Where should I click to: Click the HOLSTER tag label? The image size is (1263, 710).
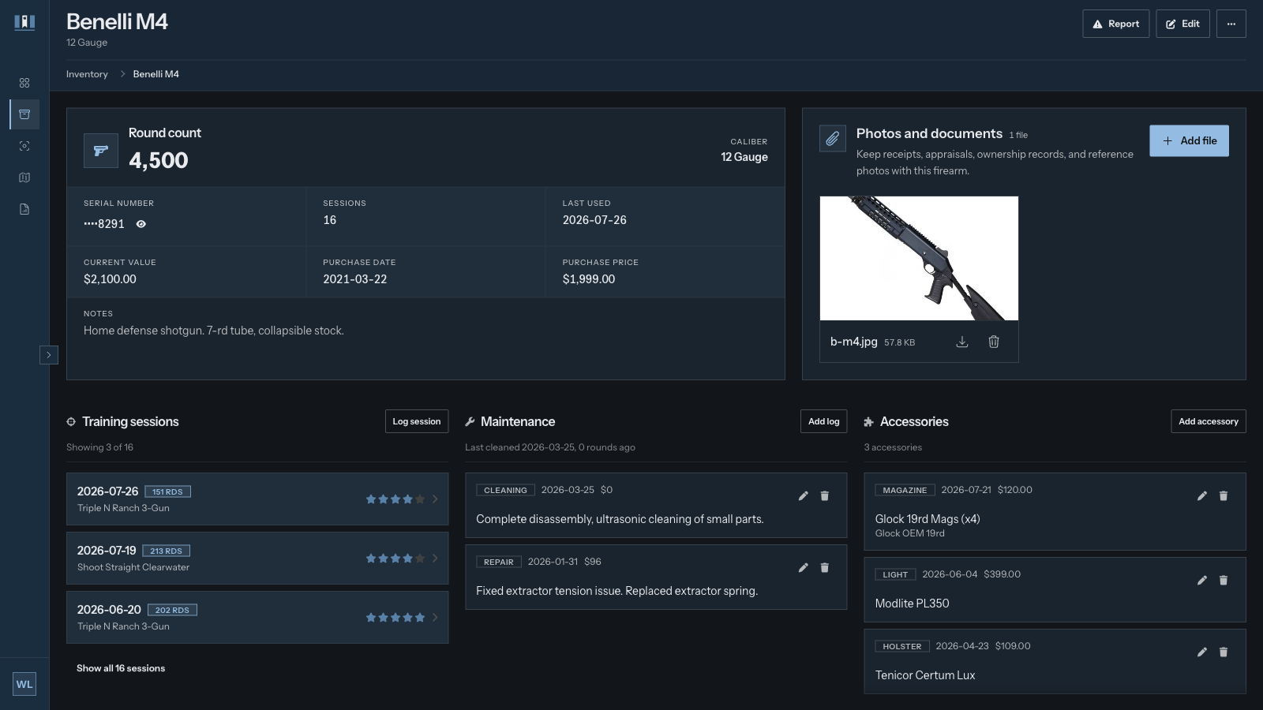click(x=902, y=646)
